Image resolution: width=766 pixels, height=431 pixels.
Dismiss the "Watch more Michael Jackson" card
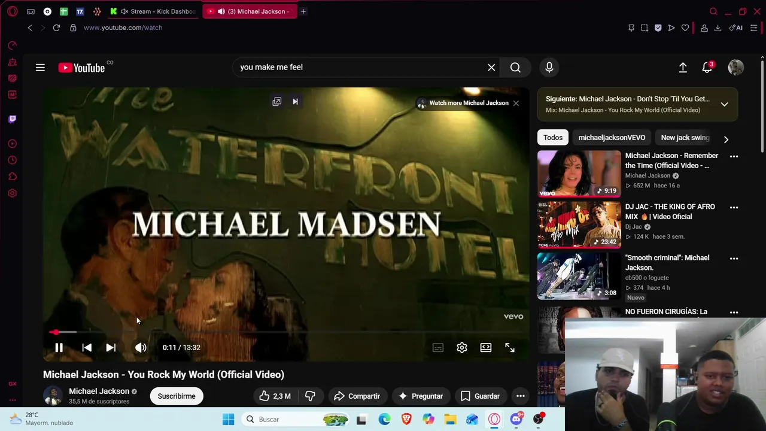pos(516,103)
